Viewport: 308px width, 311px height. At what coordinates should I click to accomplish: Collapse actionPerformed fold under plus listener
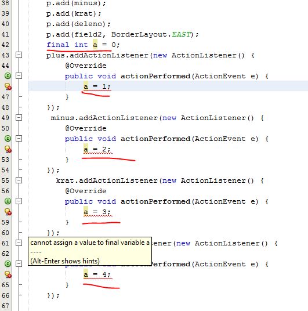click(x=19, y=76)
